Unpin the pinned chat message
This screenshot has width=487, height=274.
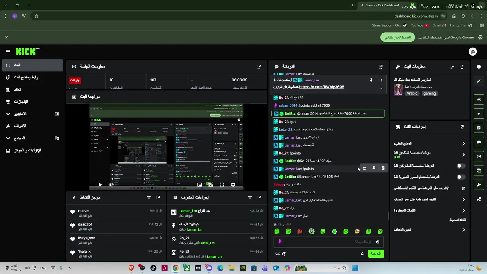(x=371, y=80)
